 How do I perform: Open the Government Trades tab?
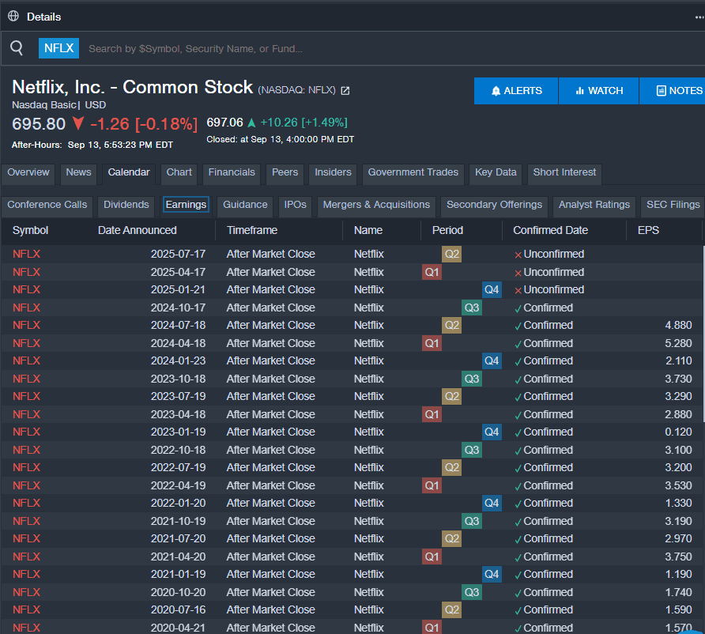(413, 172)
